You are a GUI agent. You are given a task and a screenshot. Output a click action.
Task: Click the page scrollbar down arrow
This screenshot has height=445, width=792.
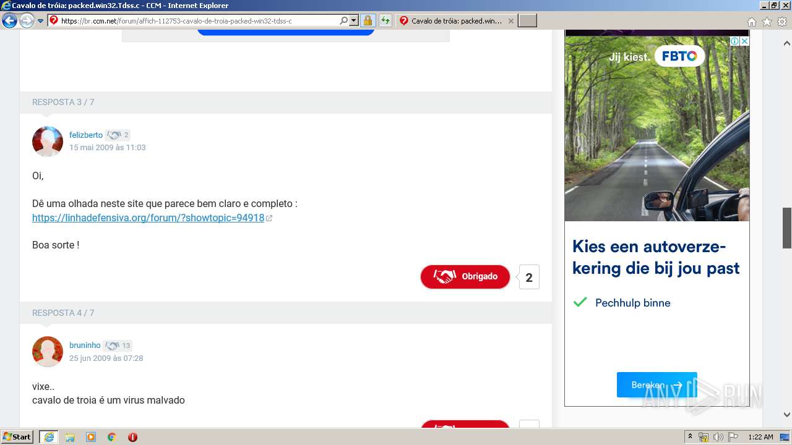pos(787,415)
